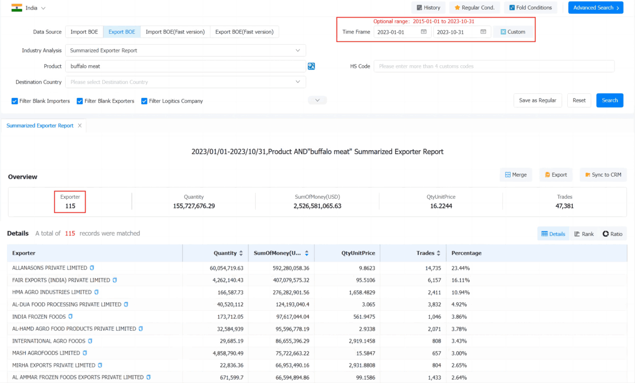The height and width of the screenshot is (383, 635).
Task: Copy AL-HAMD AGRO FOOD PRODUCTS name icon
Action: pos(141,329)
